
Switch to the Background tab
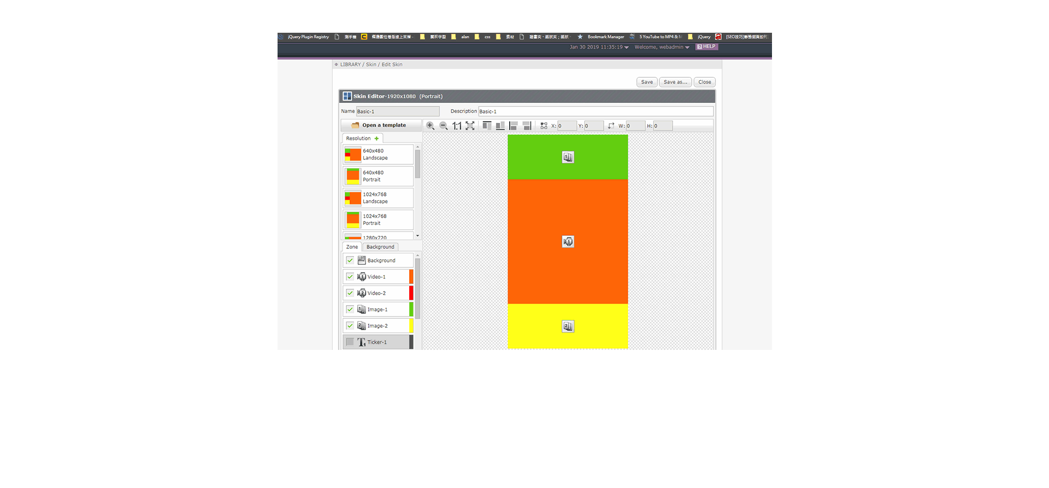pos(380,247)
